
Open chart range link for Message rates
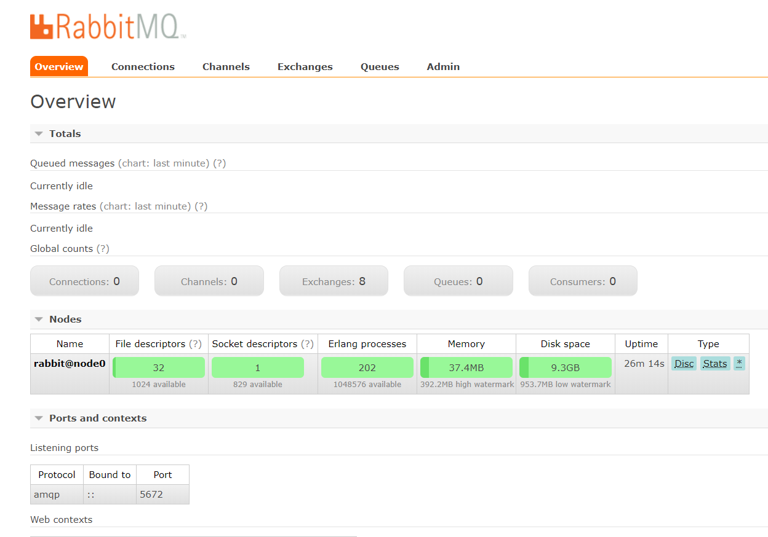click(145, 206)
